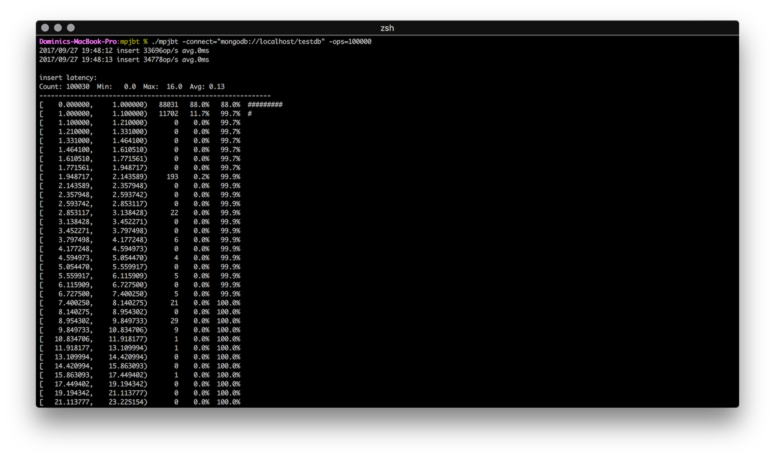Click the "9" count in the 9.849733 row
Image resolution: width=775 pixels, height=459 pixels.
pos(176,330)
